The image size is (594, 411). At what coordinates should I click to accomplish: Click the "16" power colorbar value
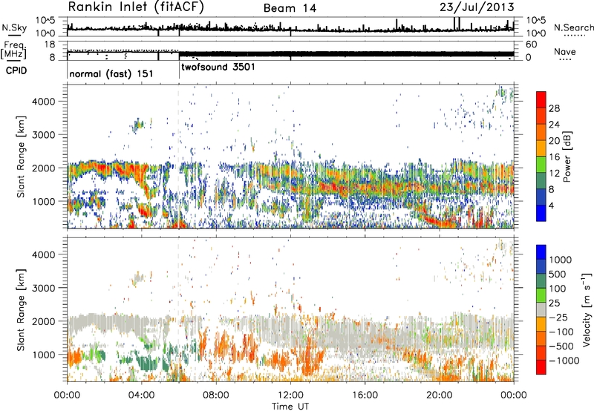(554, 157)
